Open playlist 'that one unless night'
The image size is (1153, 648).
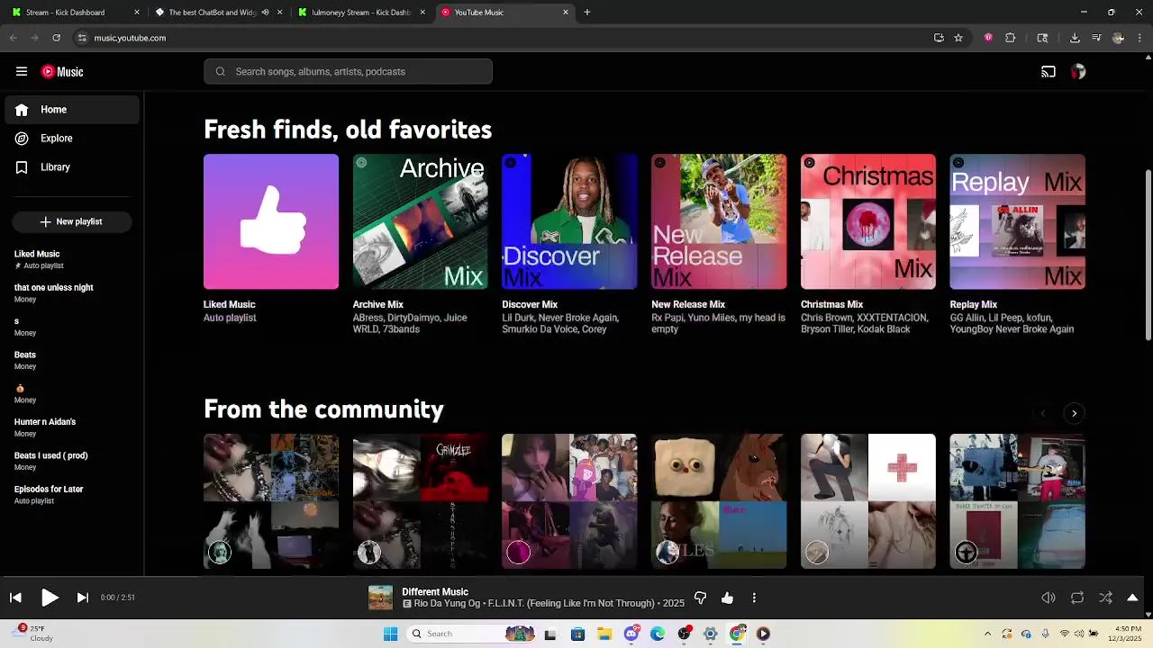[x=72, y=292]
